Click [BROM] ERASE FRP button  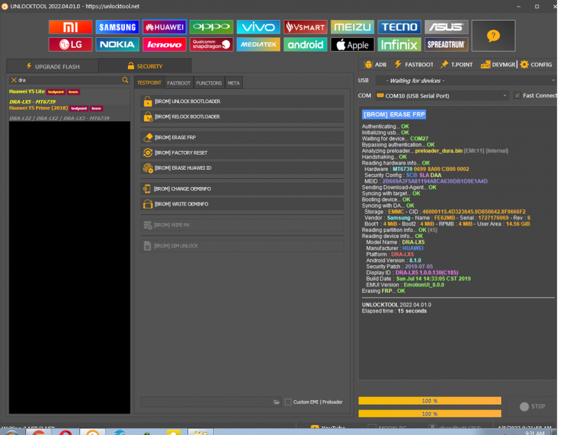pos(242,137)
